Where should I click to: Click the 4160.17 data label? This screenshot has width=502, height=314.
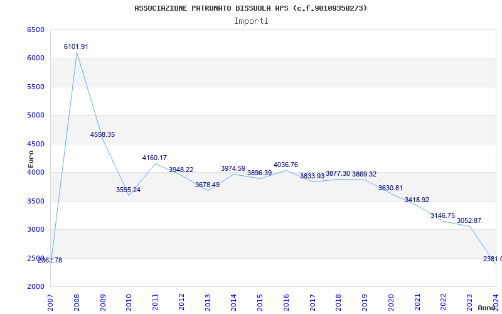[x=154, y=158]
